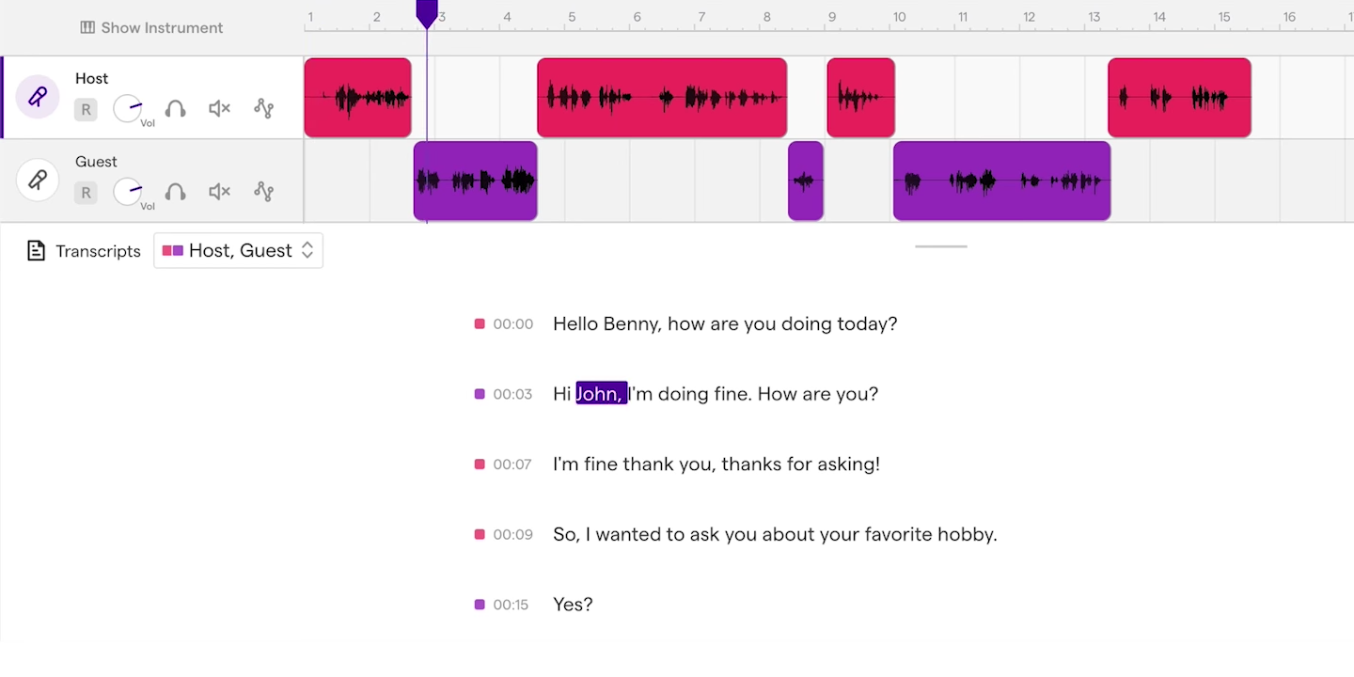Click the Guest track microphone icon

(38, 180)
